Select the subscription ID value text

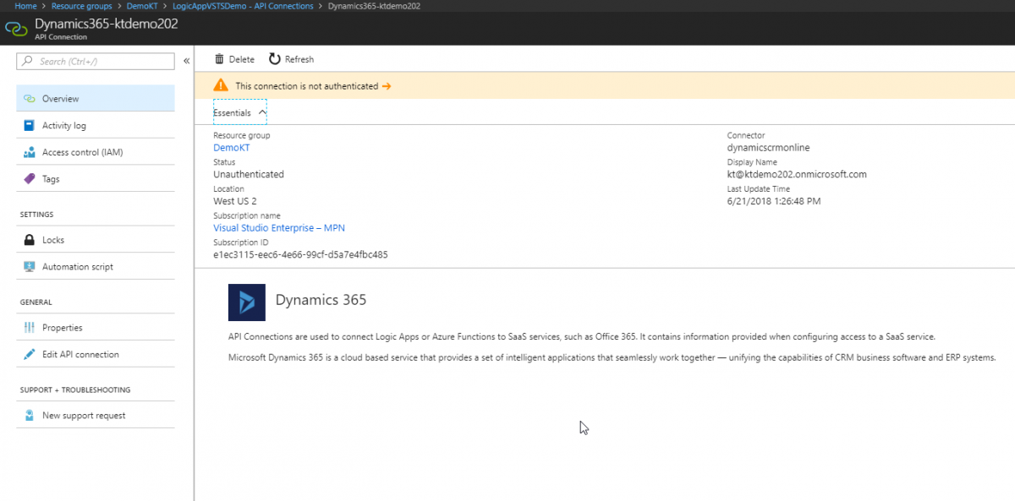[x=300, y=254]
